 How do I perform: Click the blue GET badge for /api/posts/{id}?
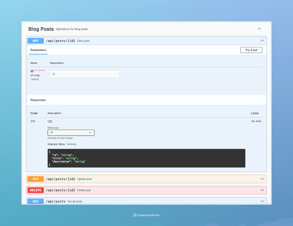tap(35, 41)
